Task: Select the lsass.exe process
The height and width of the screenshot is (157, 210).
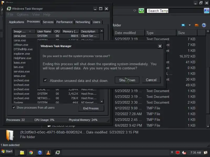Action: 19,63
